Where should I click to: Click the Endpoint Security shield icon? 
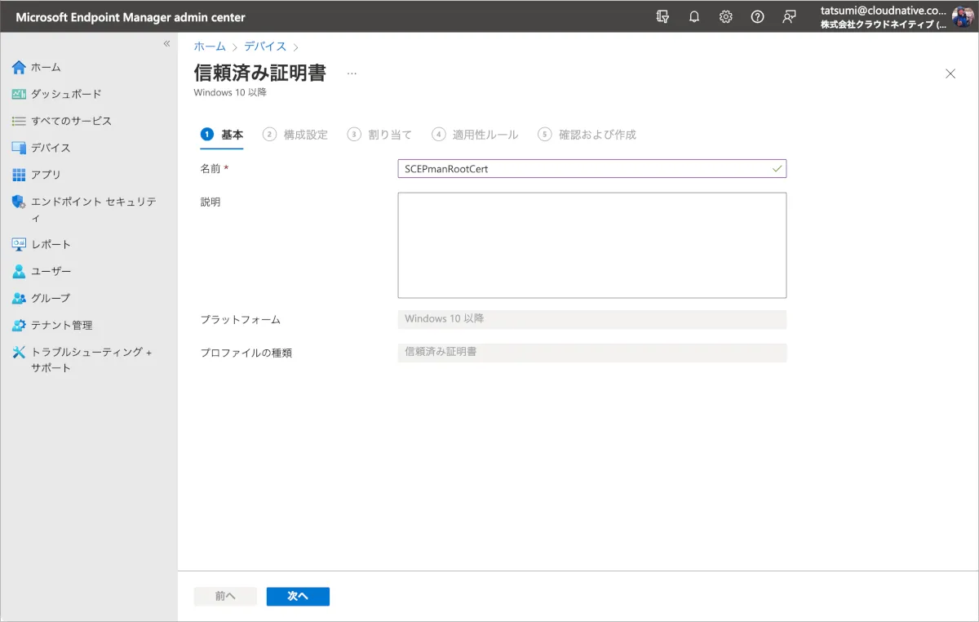pyautogui.click(x=19, y=202)
